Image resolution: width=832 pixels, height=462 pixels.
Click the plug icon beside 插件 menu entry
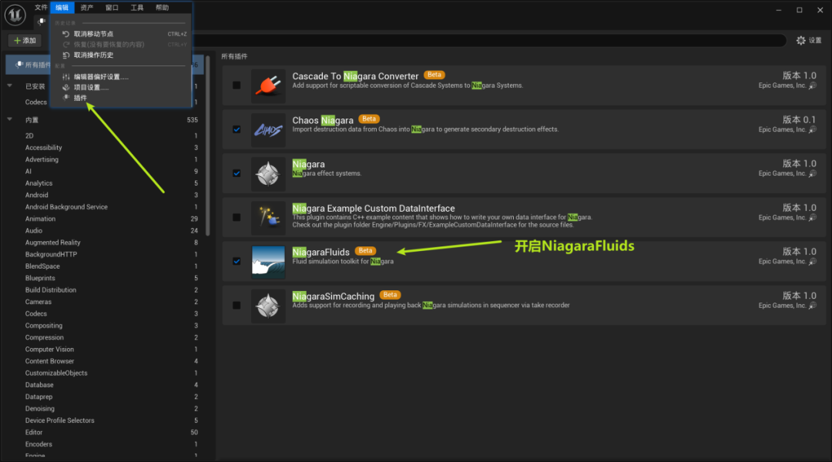coord(65,98)
